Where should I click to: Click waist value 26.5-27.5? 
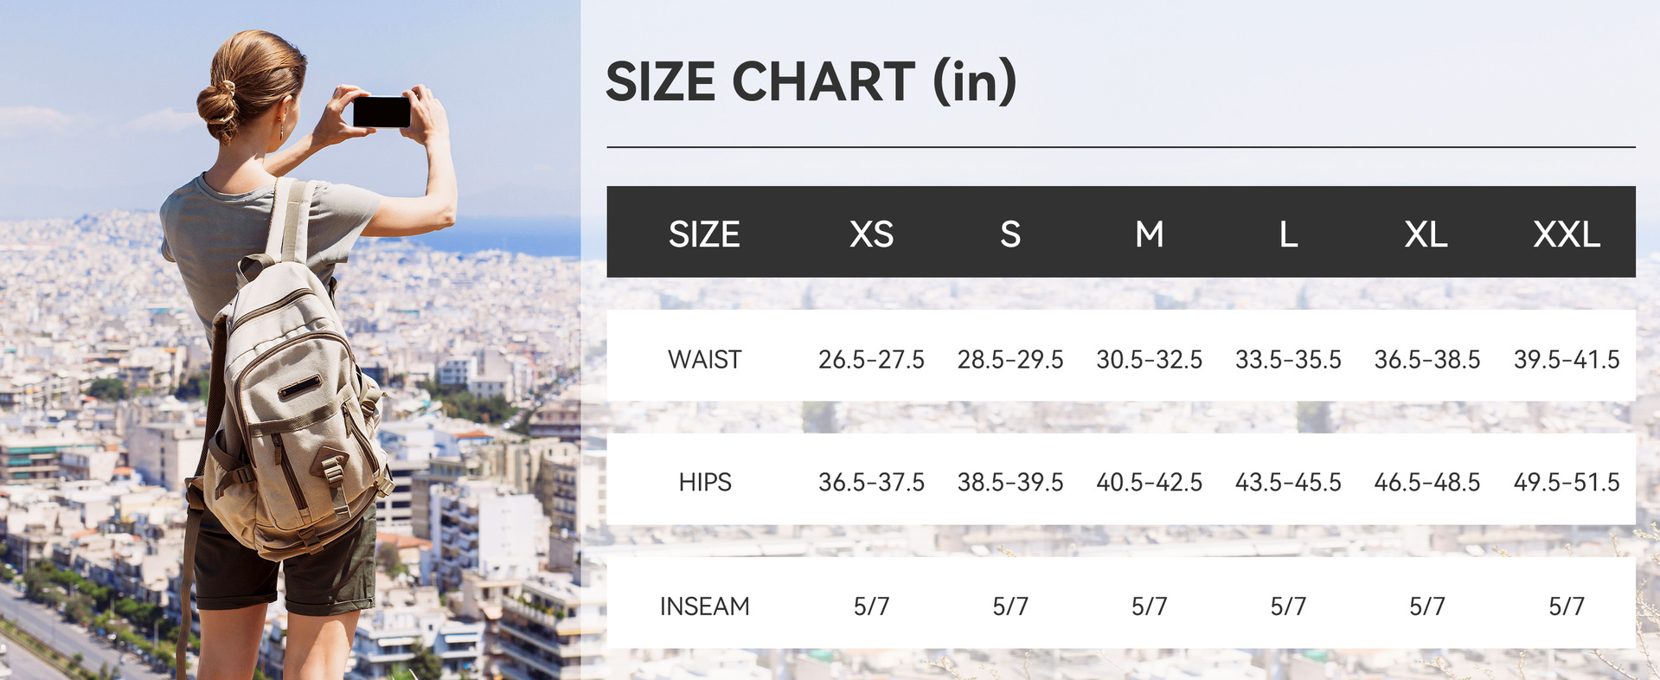click(x=871, y=359)
